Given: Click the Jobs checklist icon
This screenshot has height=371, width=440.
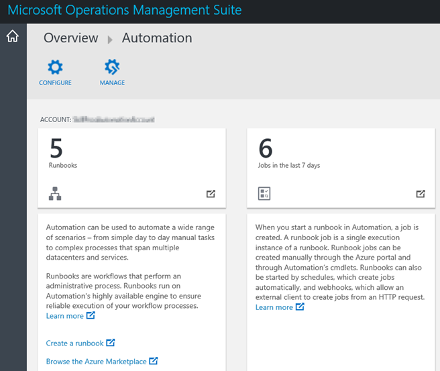Looking at the screenshot, I should click(x=264, y=194).
